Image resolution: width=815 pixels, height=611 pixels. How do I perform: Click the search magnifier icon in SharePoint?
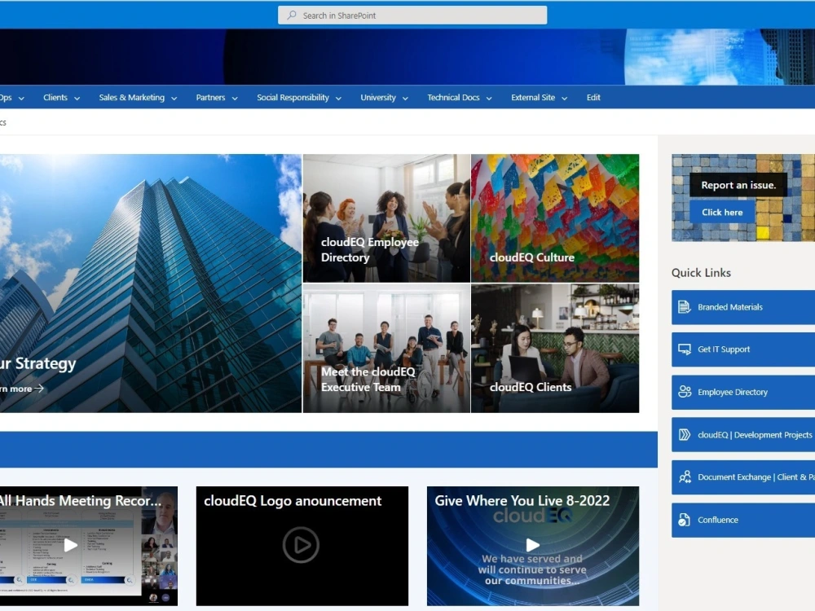tap(292, 15)
